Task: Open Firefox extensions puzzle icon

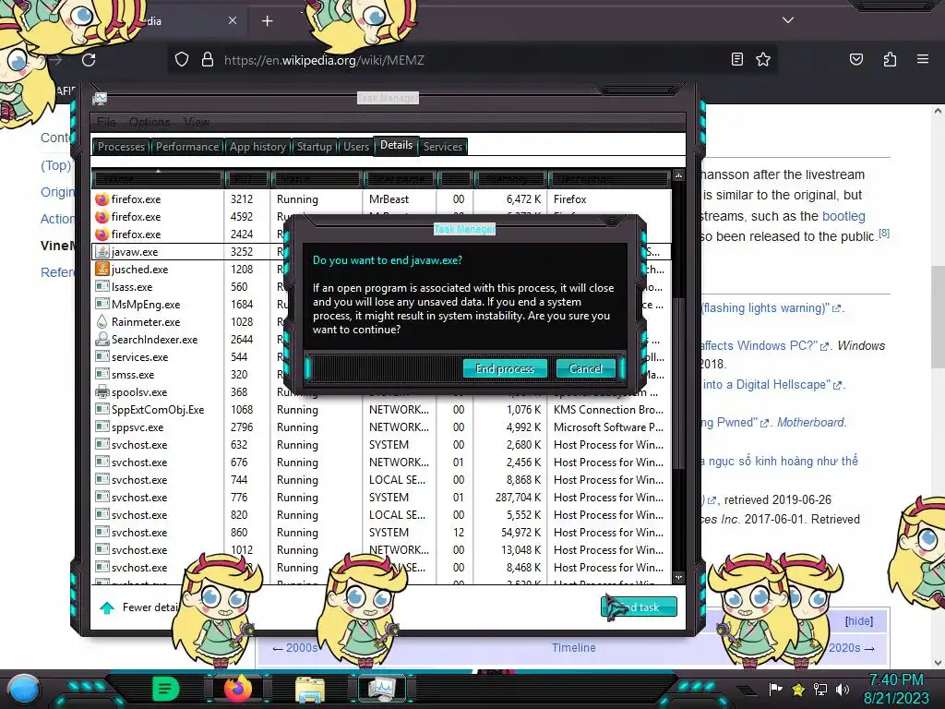Action: click(890, 59)
